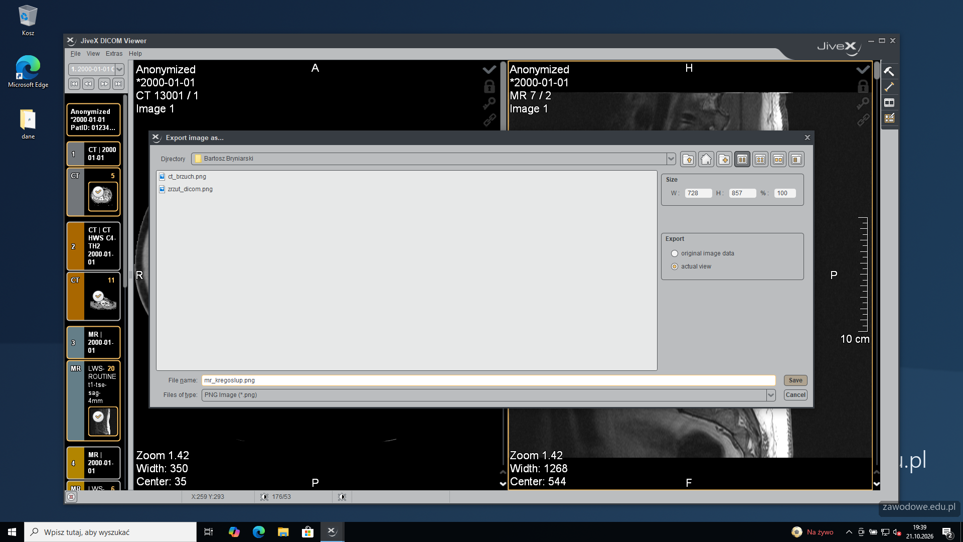Open the viewer layout icon in right toolbar
The image size is (963, 542).
pyautogui.click(x=889, y=102)
